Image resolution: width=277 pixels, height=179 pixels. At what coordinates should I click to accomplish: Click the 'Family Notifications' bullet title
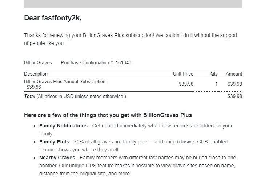63,126
